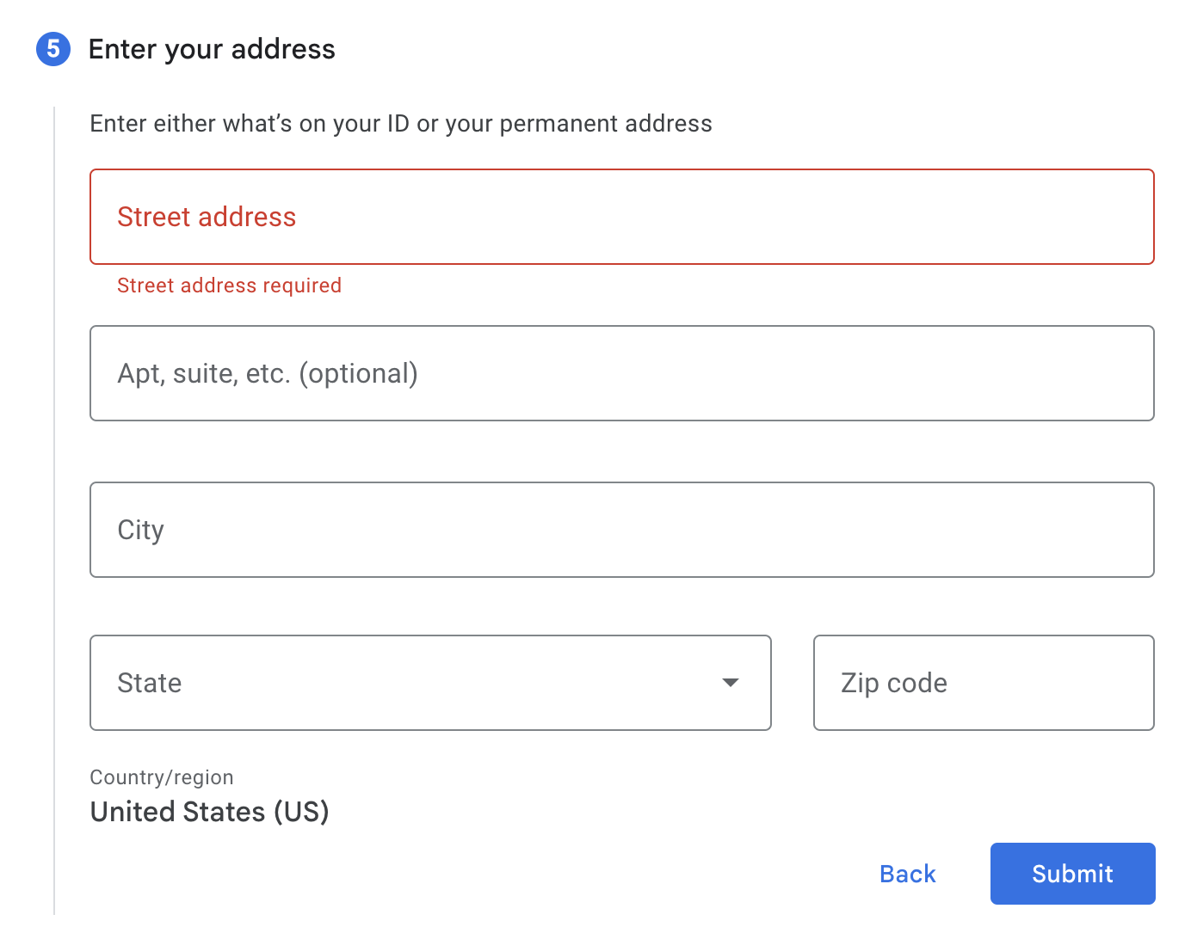Click the Country/region label

coord(161,777)
